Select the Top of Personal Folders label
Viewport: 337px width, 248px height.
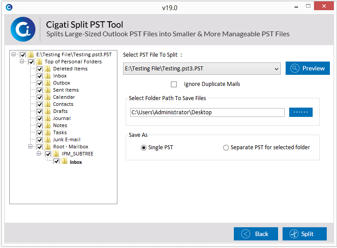[x=73, y=62]
